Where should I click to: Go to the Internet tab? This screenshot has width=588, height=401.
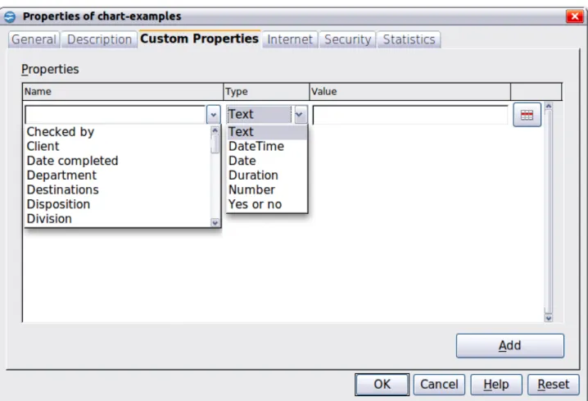click(x=290, y=39)
